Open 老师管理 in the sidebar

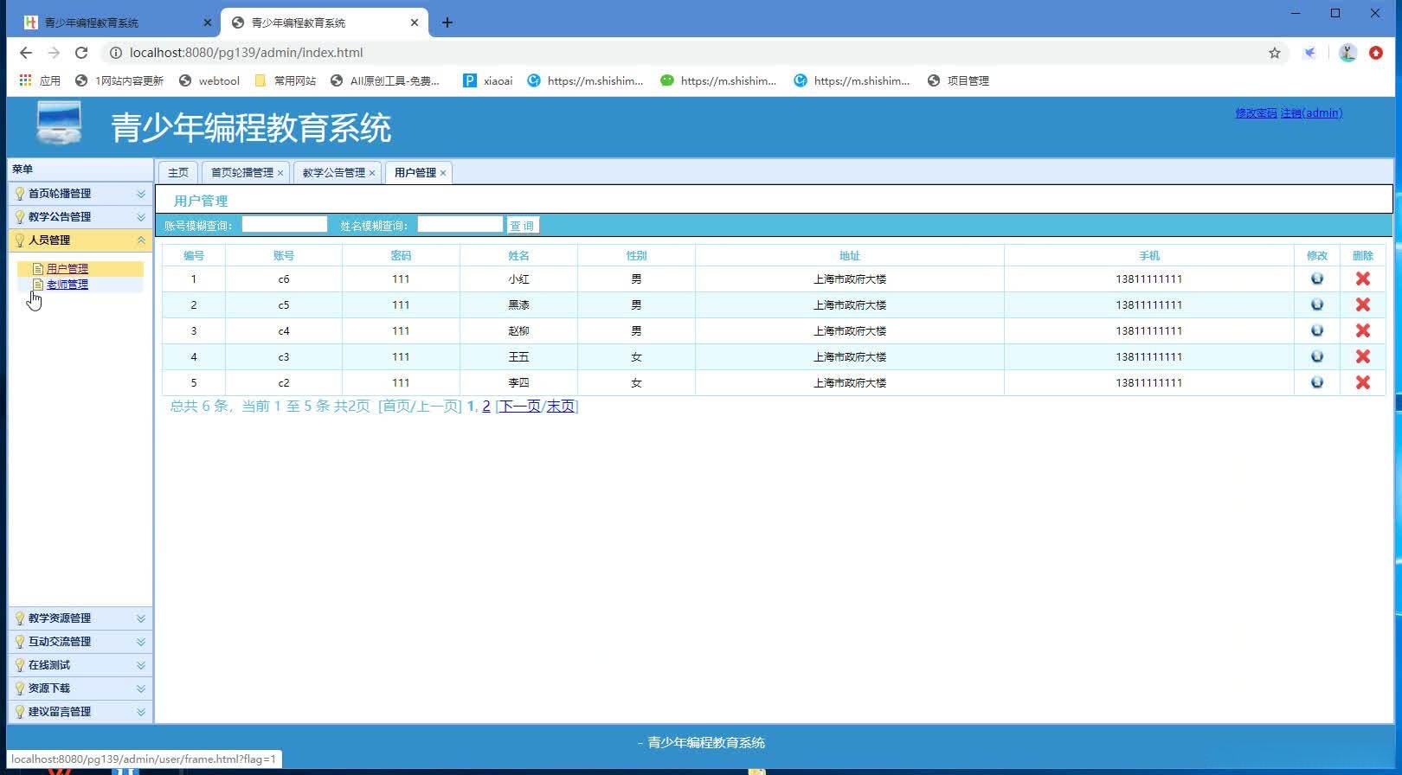pos(68,285)
